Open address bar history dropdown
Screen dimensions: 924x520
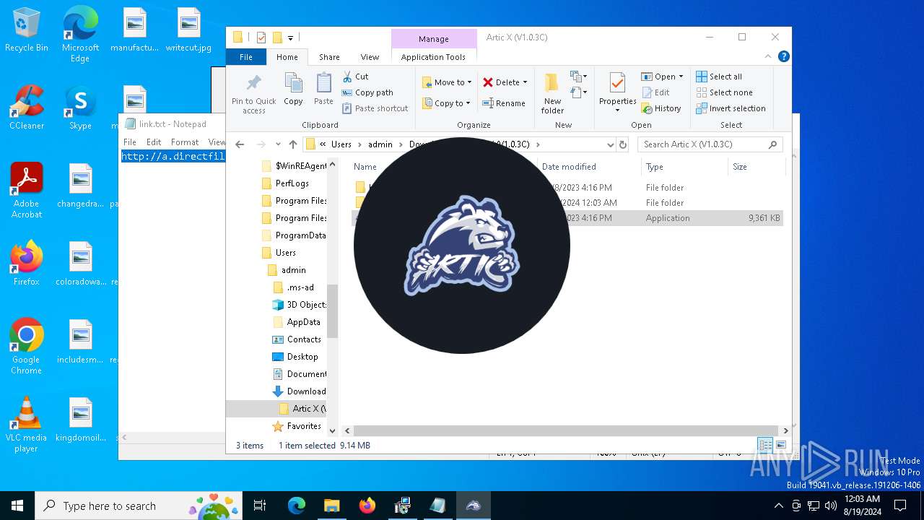click(610, 144)
